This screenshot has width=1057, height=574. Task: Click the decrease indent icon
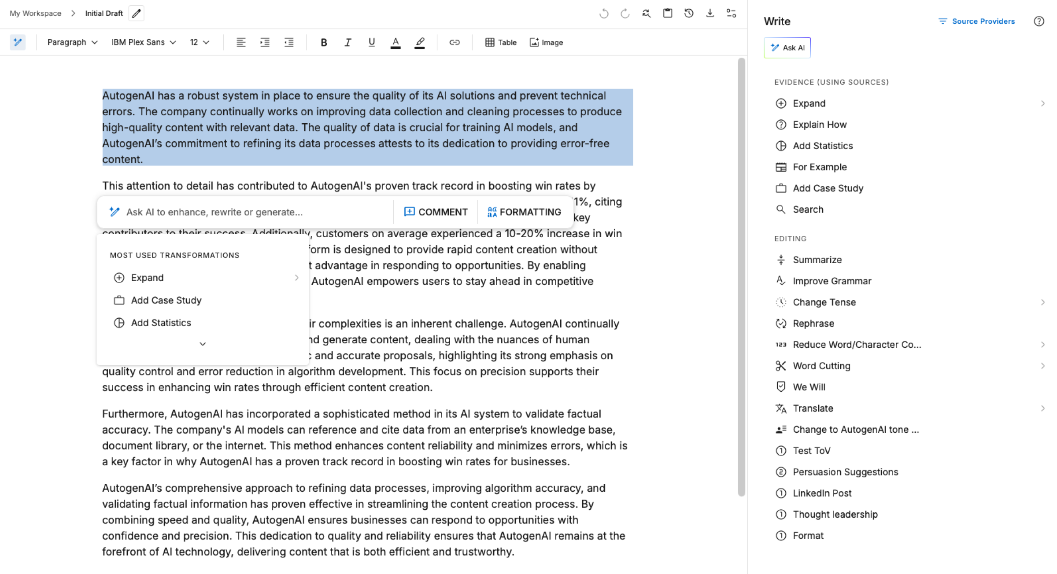(289, 42)
